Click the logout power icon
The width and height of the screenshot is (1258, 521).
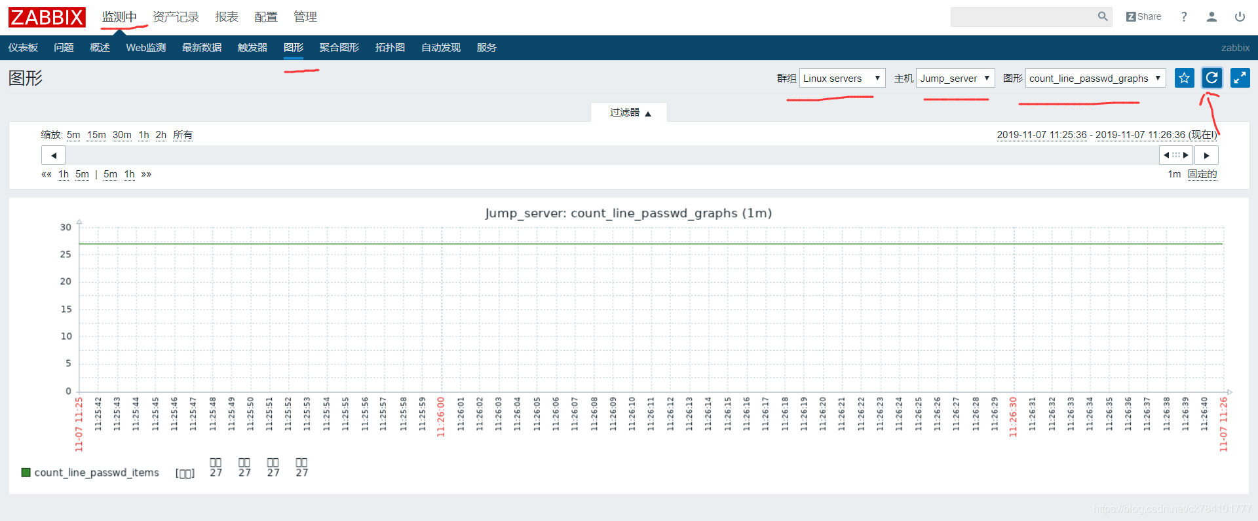click(x=1240, y=16)
